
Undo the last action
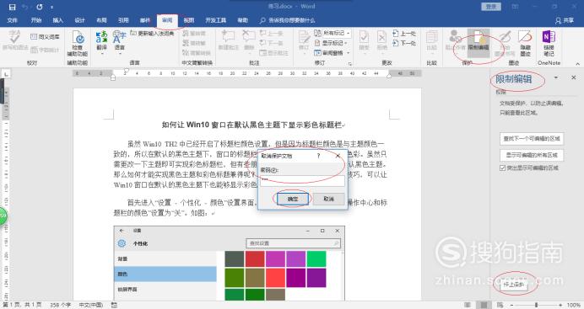click(x=25, y=7)
